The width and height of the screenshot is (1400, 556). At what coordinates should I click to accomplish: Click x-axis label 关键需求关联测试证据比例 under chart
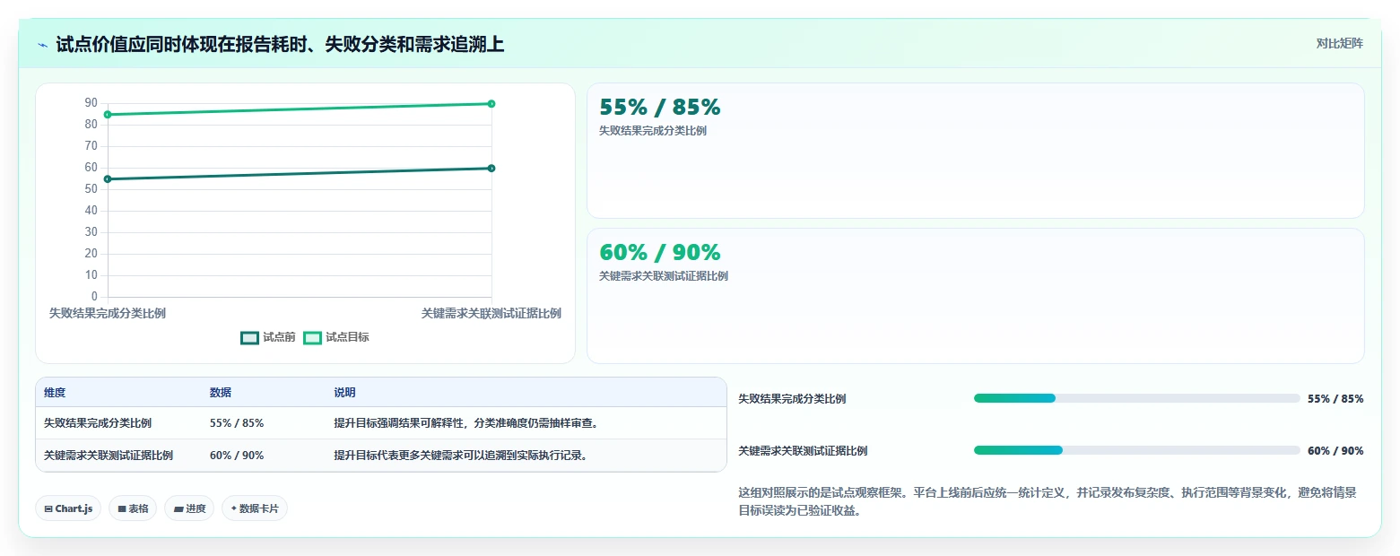click(x=491, y=313)
